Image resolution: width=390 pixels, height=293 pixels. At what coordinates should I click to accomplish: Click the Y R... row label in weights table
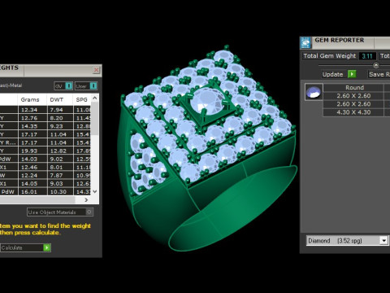tap(8, 142)
